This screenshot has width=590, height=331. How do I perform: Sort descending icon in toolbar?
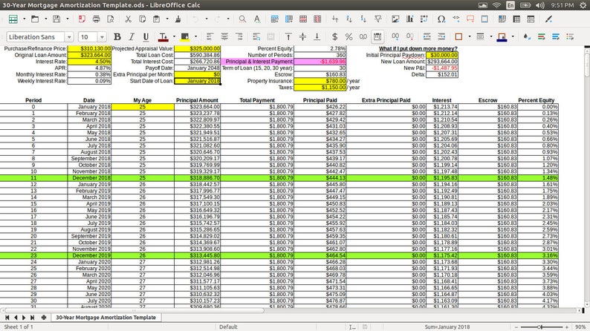click(363, 19)
